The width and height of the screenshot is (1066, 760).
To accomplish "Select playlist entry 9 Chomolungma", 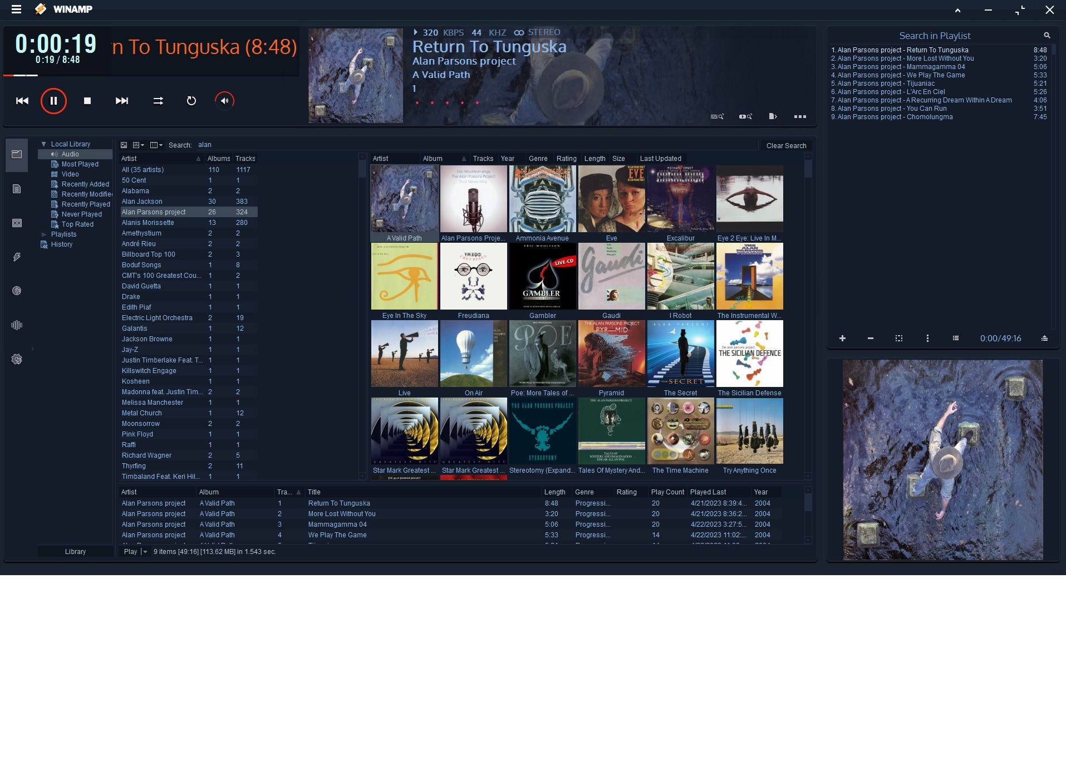I will pyautogui.click(x=939, y=117).
